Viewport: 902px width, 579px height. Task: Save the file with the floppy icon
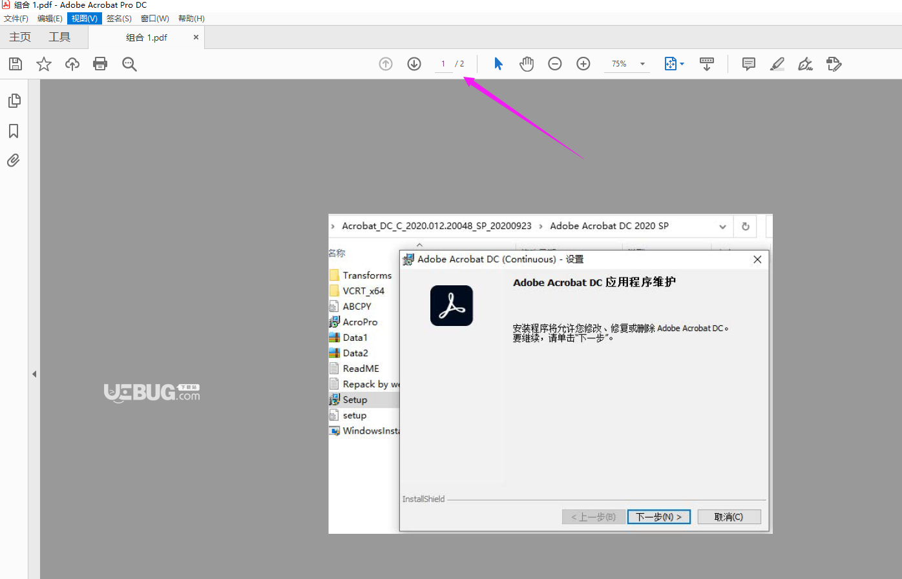pyautogui.click(x=16, y=64)
